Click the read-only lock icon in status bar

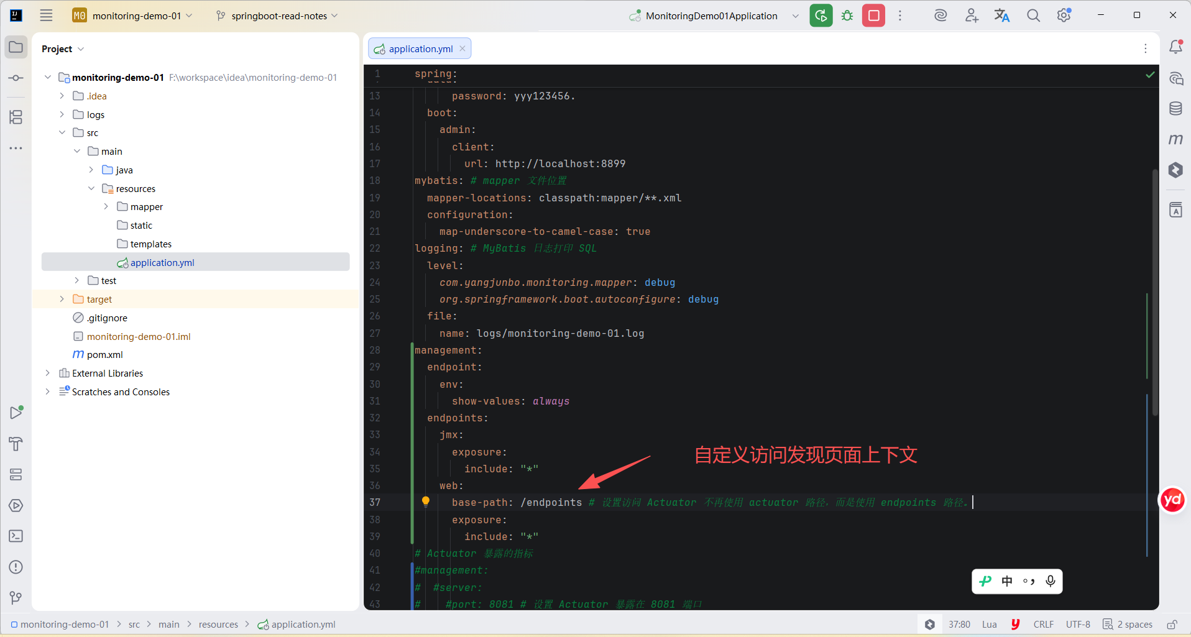pyautogui.click(x=1172, y=625)
